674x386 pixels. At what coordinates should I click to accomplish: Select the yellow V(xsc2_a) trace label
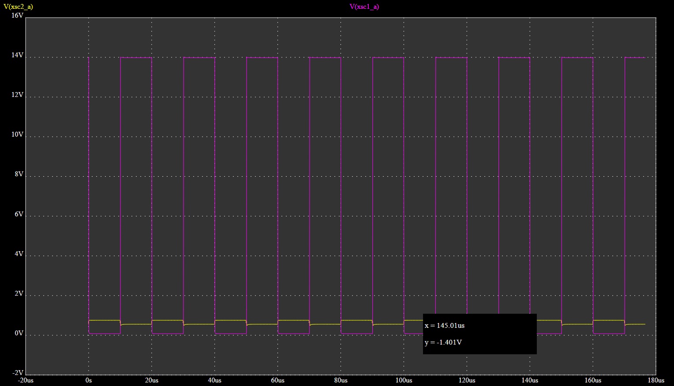point(18,7)
